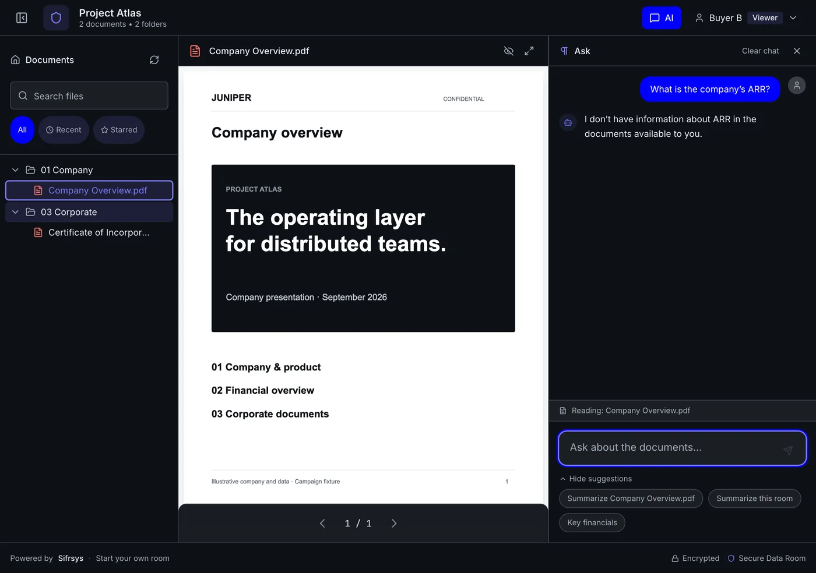Viewport: 816px width, 573px height.
Task: Follow the Start your own room link
Action: coord(132,558)
